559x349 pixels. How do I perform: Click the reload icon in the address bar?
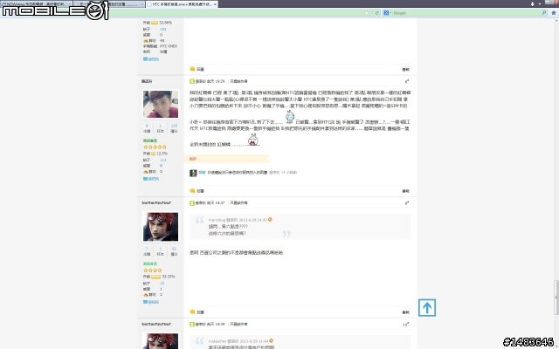(376, 13)
